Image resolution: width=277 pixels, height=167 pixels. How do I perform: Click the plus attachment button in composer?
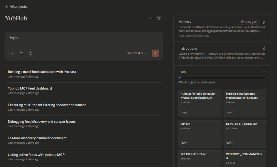(12, 53)
